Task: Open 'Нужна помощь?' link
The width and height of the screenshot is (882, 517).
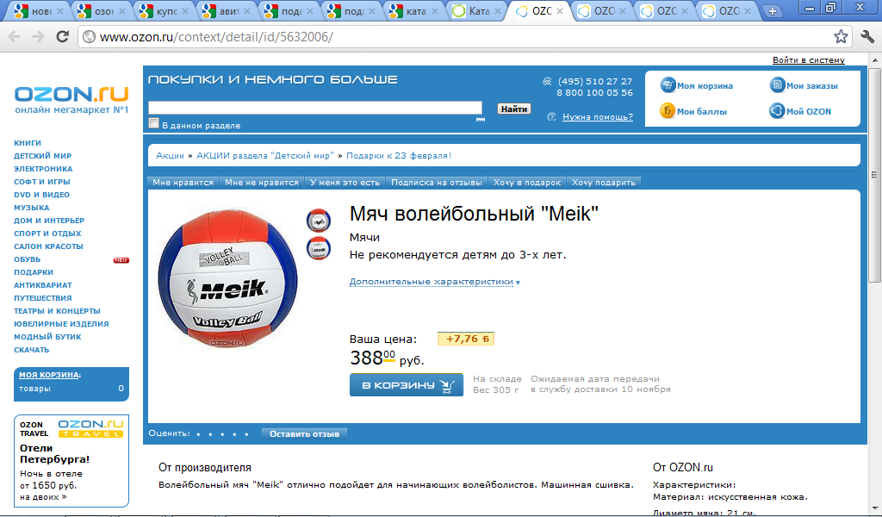Action: (x=598, y=117)
